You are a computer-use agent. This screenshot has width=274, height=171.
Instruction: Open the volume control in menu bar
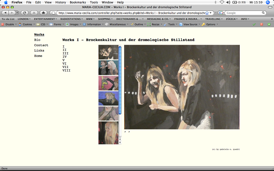[x=228, y=2]
